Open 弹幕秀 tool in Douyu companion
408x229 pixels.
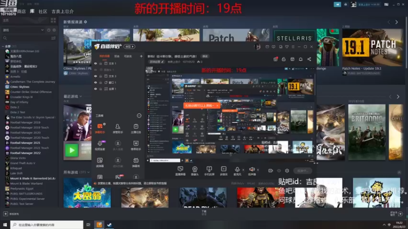(136, 162)
